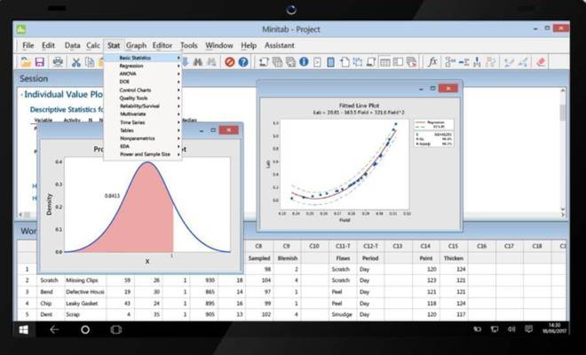Click the taskbar Back arrow
This screenshot has width=586, height=355.
pyautogui.click(x=54, y=329)
